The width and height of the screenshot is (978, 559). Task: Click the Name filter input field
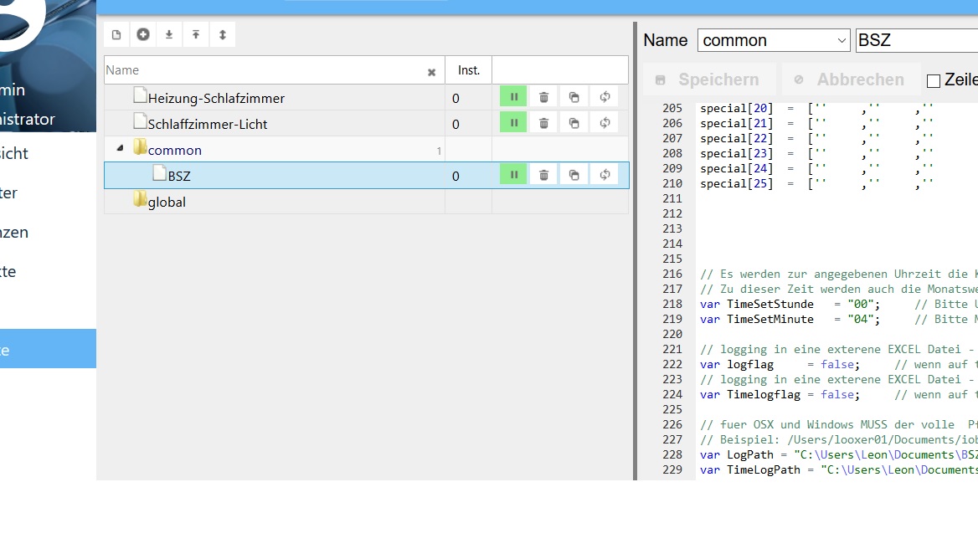(x=265, y=69)
